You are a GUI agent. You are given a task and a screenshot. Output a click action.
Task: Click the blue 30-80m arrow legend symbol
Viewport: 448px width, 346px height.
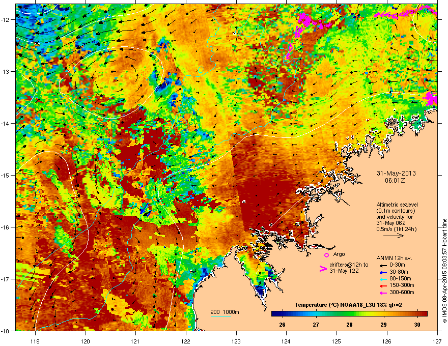[x=383, y=273]
